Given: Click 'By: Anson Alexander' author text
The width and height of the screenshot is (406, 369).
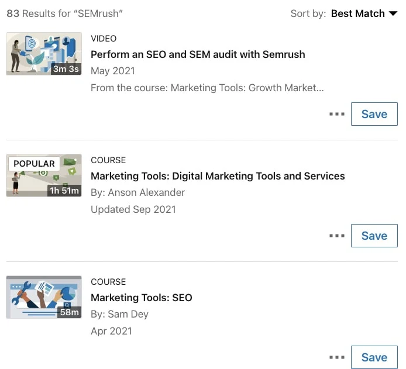Looking at the screenshot, I should click(x=137, y=193).
